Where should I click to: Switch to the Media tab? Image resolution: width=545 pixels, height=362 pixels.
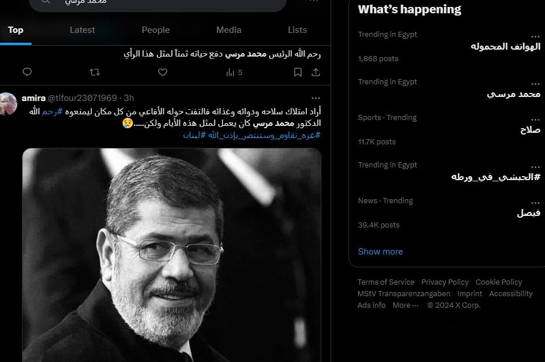(x=229, y=30)
